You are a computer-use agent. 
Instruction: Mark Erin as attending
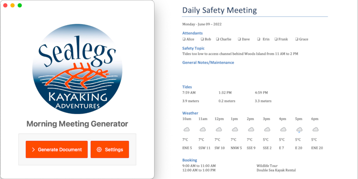tap(259, 39)
